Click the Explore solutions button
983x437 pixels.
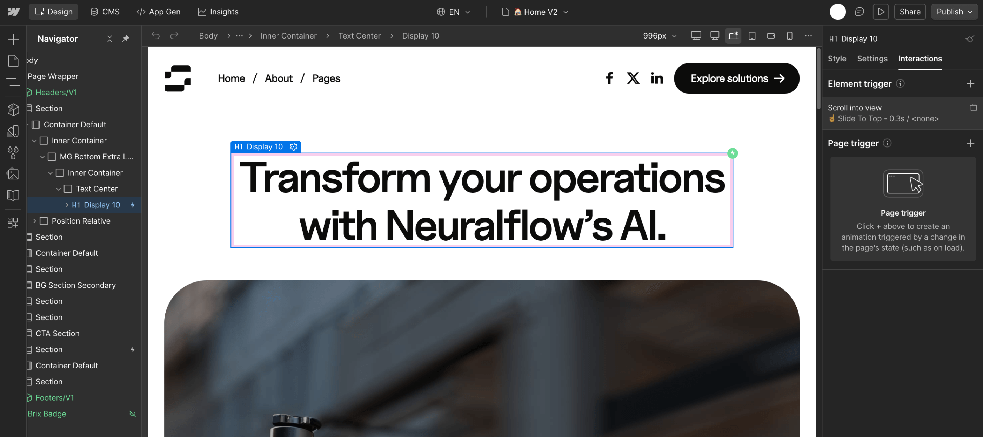[x=736, y=78]
